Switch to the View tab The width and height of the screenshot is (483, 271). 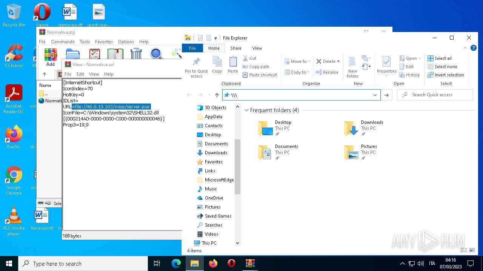pos(257,48)
